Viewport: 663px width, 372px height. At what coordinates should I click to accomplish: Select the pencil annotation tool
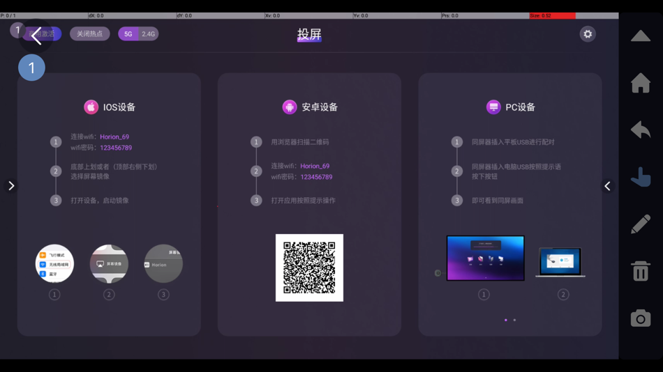click(640, 224)
